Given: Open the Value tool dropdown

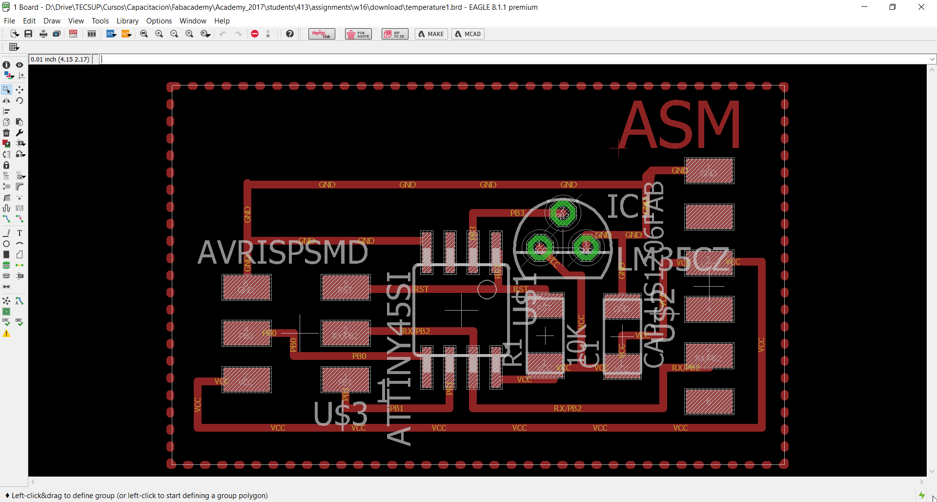Looking at the screenshot, I should tap(20, 176).
